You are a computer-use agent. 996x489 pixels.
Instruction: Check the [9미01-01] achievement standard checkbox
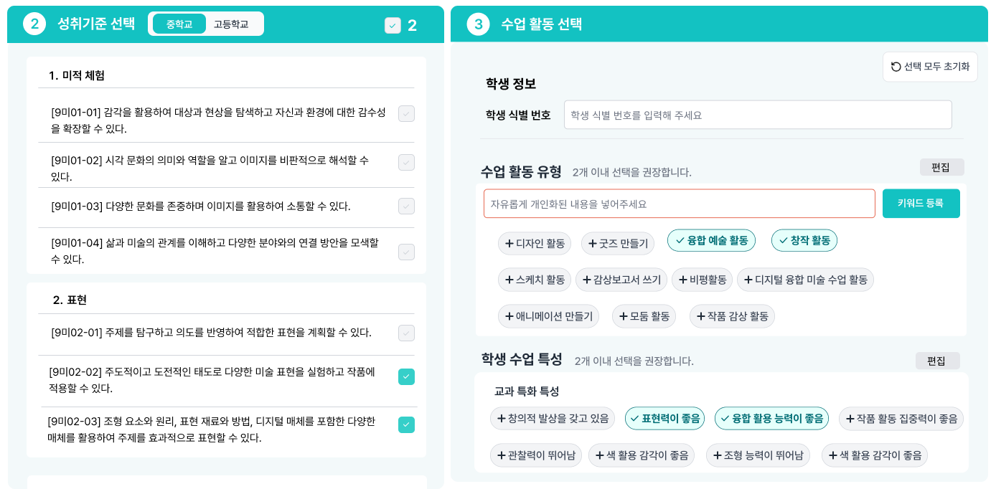click(x=406, y=113)
